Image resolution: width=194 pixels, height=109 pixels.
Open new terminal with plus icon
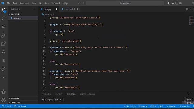[x=189, y=94]
